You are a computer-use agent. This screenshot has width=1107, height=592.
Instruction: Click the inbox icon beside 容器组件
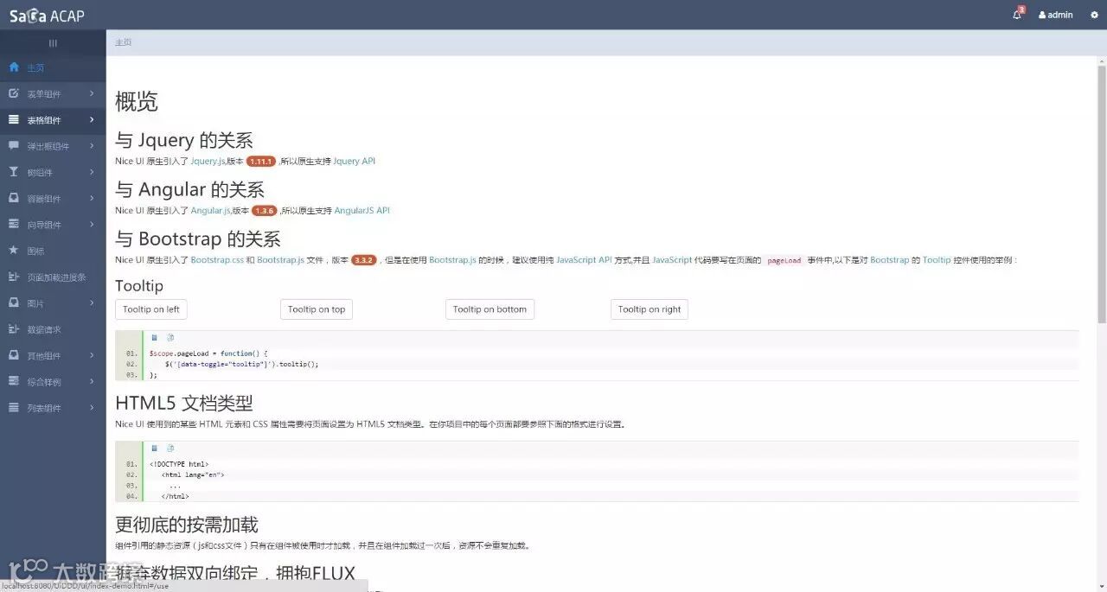[x=14, y=198]
